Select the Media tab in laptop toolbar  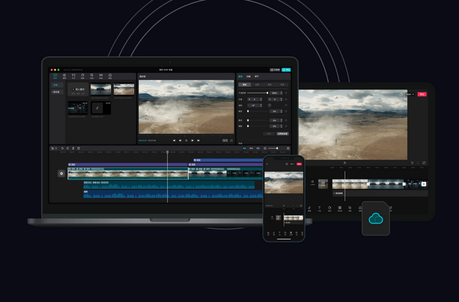click(x=55, y=76)
